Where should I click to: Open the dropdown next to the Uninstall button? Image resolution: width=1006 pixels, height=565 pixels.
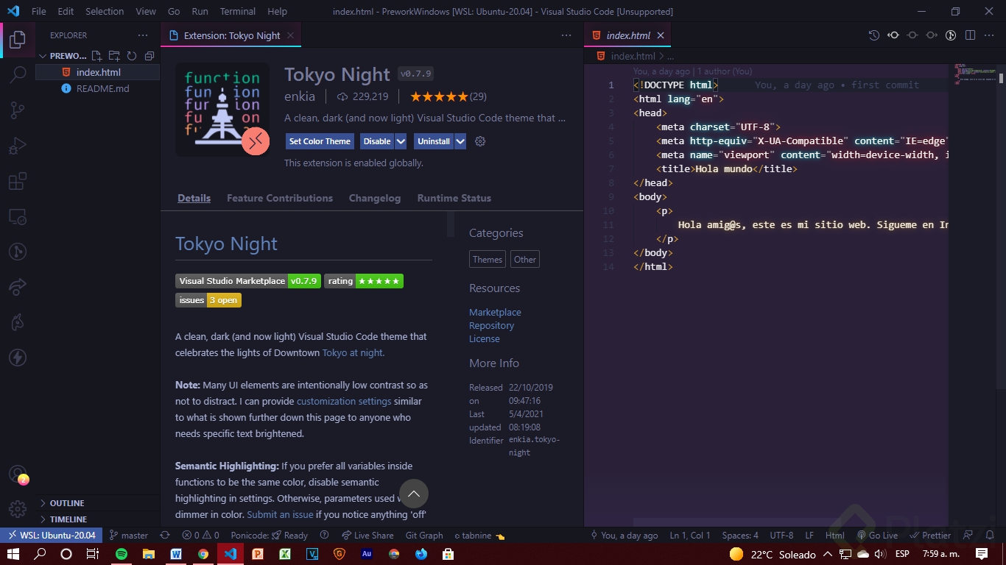(x=460, y=141)
